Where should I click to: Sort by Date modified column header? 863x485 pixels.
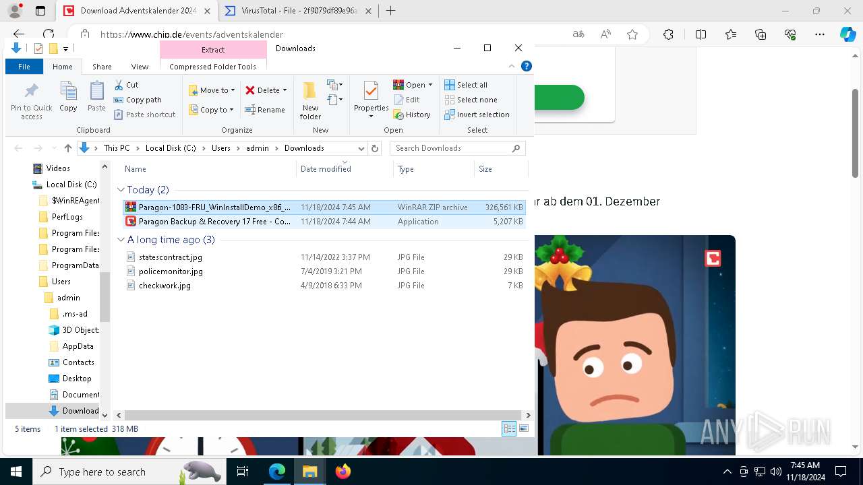coord(345,169)
